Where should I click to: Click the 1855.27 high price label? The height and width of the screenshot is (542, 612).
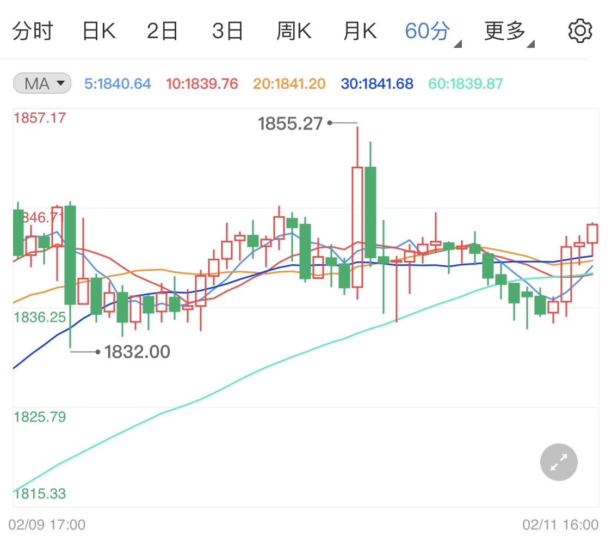(x=290, y=124)
